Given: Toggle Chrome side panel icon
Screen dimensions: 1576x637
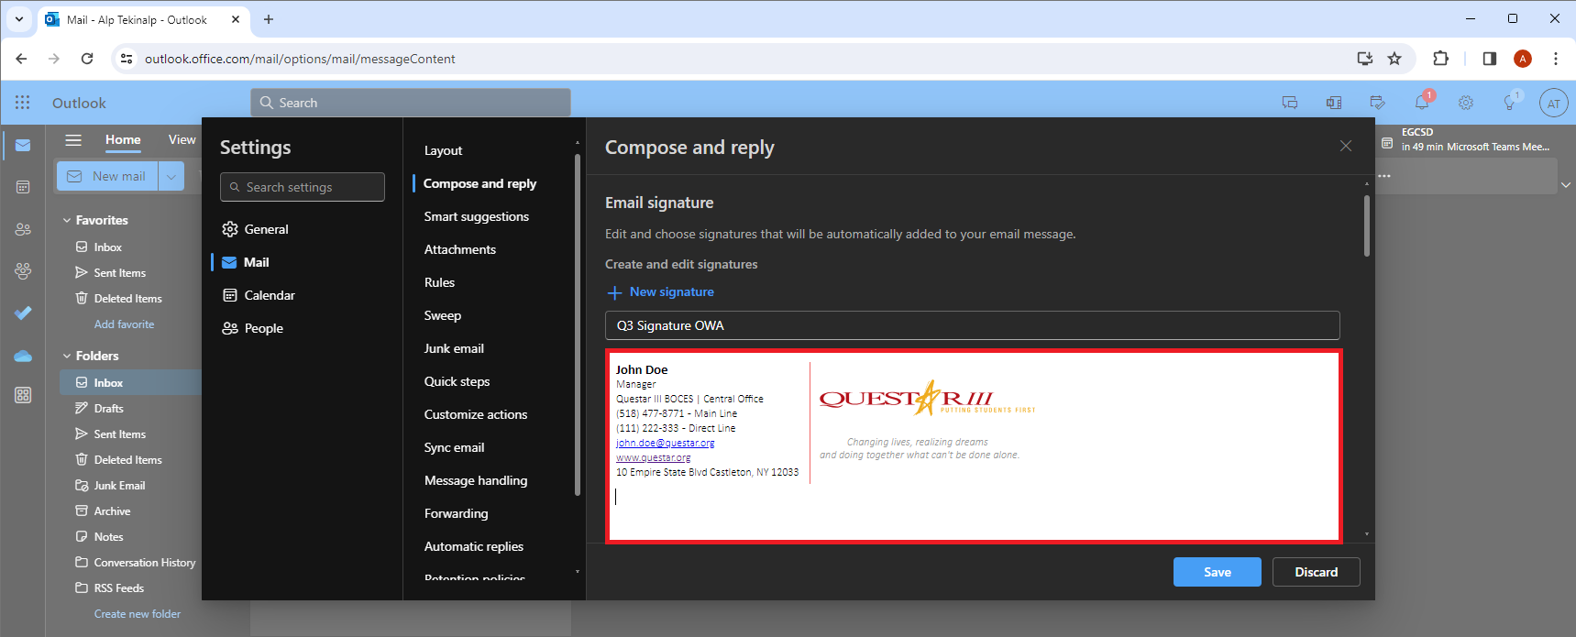Looking at the screenshot, I should pos(1489,59).
